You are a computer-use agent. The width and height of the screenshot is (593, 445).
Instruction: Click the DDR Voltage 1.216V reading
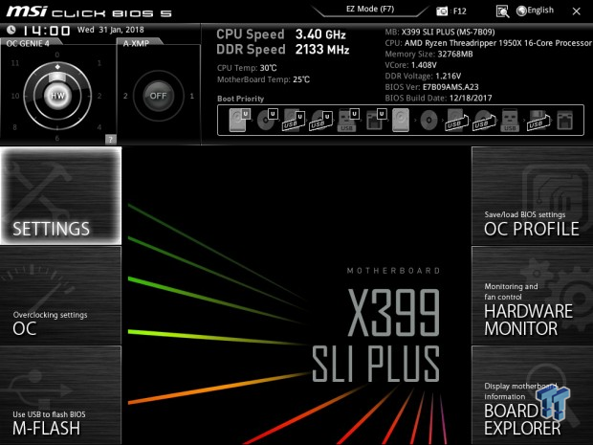pyautogui.click(x=423, y=76)
